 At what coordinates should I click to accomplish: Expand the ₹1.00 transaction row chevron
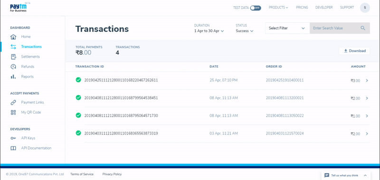(367, 116)
